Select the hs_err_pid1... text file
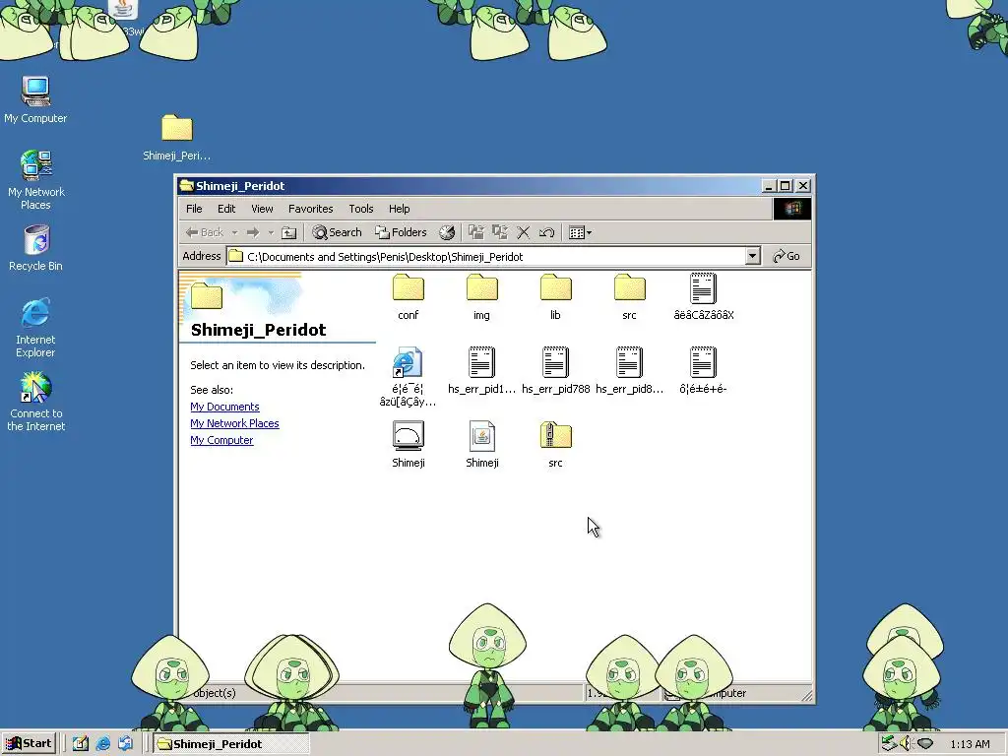This screenshot has width=1008, height=756. (481, 362)
